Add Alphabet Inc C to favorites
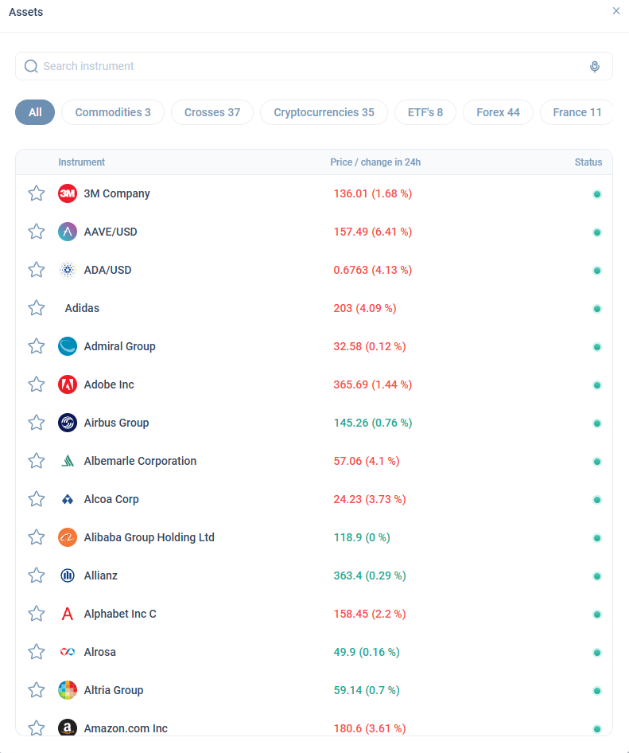 pos(37,614)
